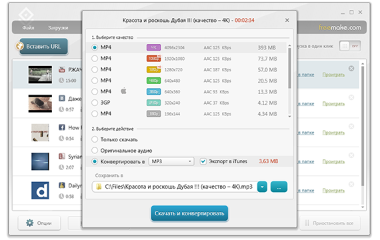Screen dimensions: 380x240
Task: Select the 'Оригинальное аудио' action radio
Action: tap(95, 150)
